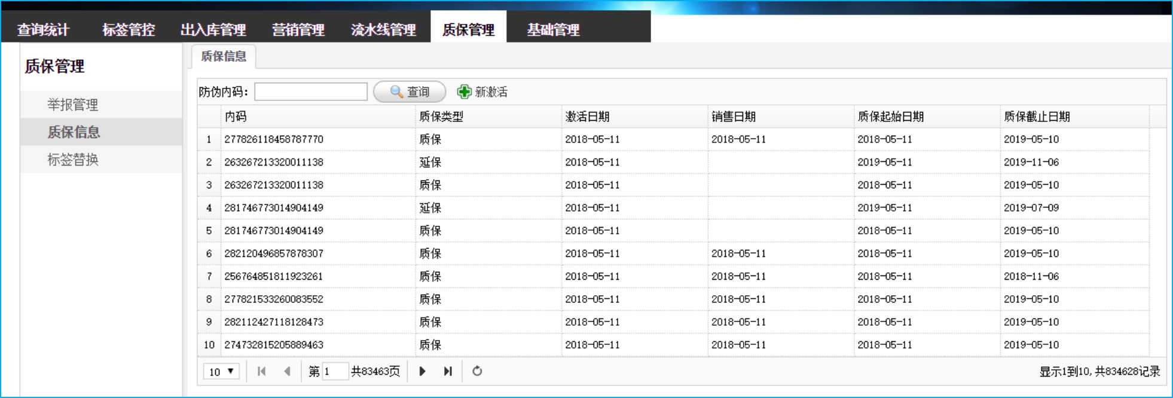Go to next page arrow
This screenshot has width=1173, height=398.
click(422, 371)
